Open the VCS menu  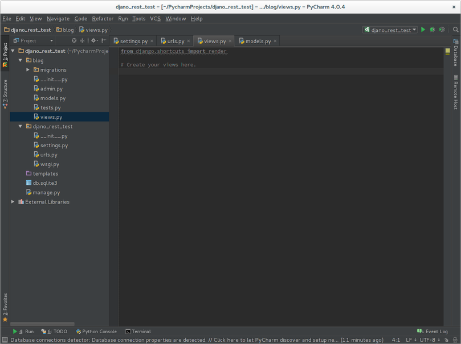155,18
